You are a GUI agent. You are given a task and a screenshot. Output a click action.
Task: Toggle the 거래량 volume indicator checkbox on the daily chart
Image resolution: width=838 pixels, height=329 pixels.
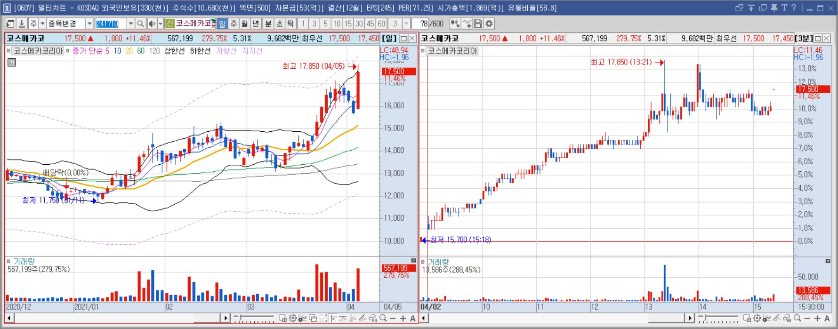[8, 261]
